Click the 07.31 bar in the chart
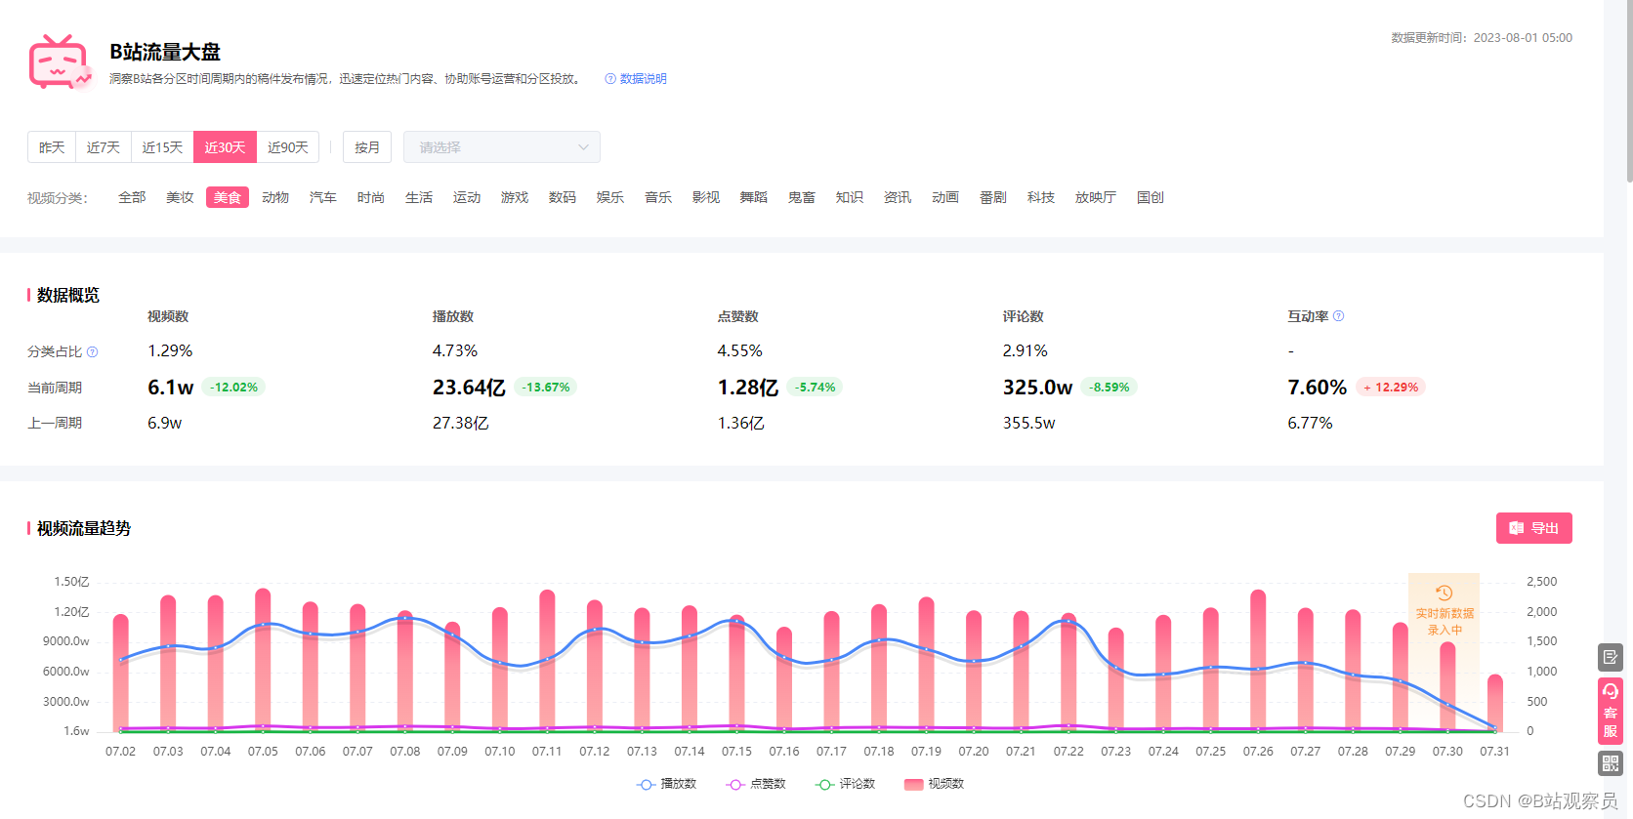Screen dimensions: 1633x819 point(1495,703)
